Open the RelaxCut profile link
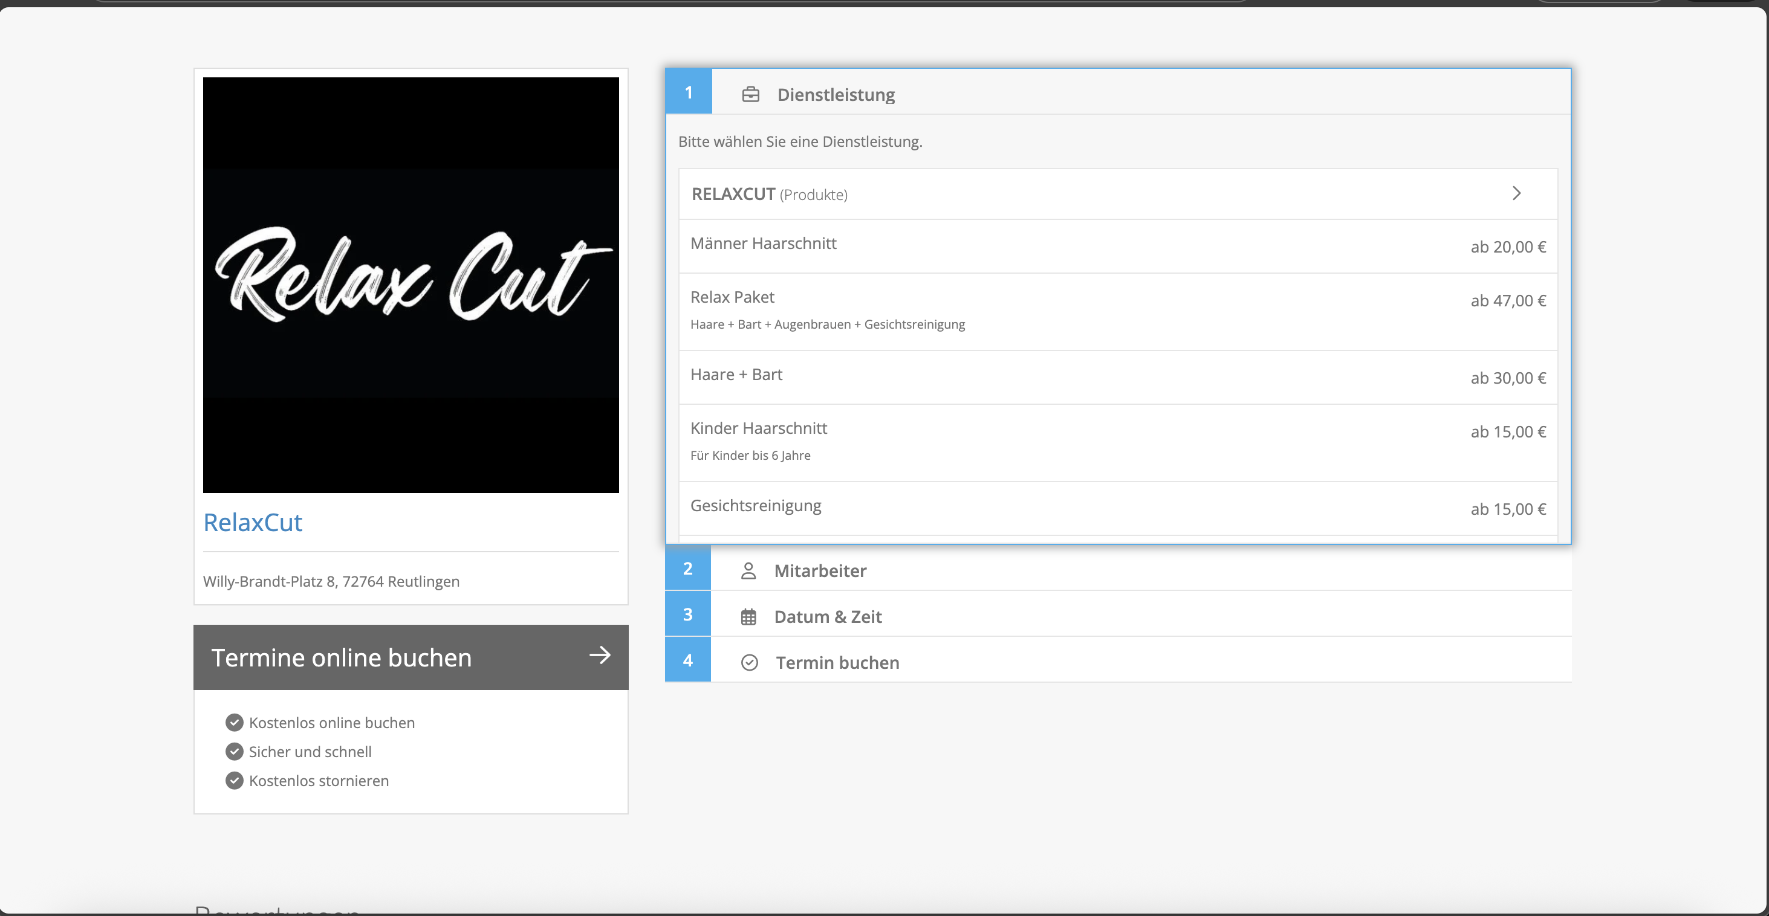Screen dimensions: 1769x916 (x=253, y=522)
